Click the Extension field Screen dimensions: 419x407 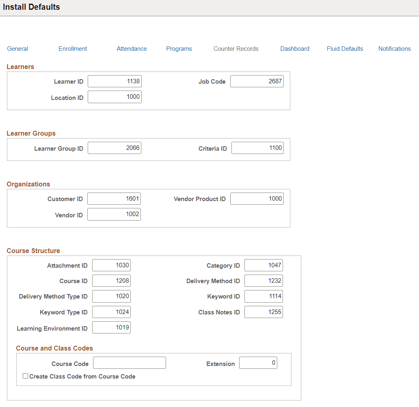click(258, 362)
